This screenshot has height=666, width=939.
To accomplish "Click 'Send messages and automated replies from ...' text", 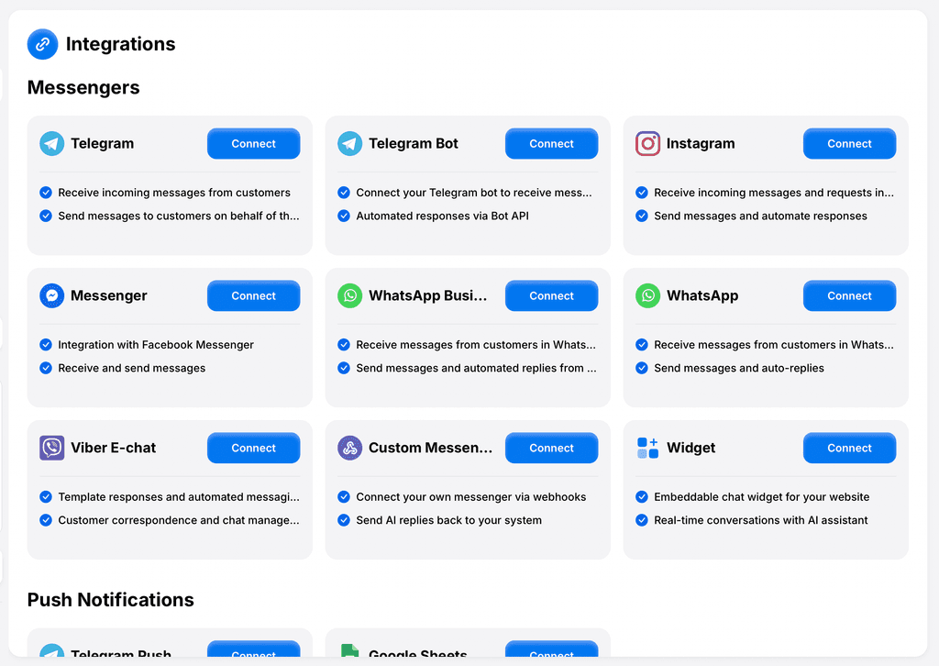I will point(476,368).
